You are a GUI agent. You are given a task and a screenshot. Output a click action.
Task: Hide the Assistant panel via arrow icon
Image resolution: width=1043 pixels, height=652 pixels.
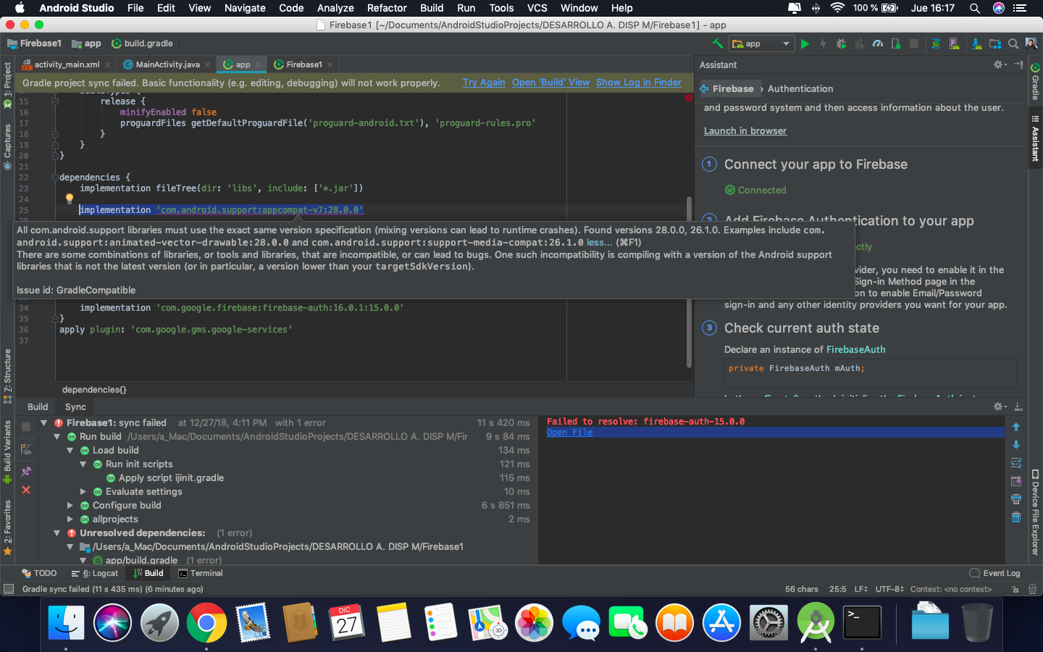click(1018, 64)
